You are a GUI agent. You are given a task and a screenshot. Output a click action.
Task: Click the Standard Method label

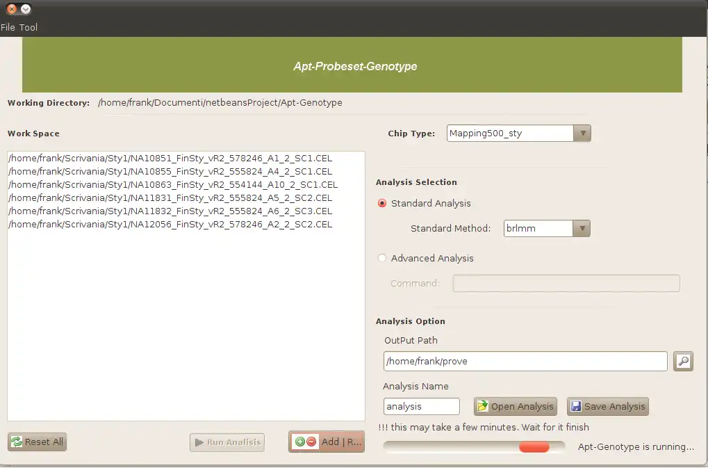click(x=451, y=229)
